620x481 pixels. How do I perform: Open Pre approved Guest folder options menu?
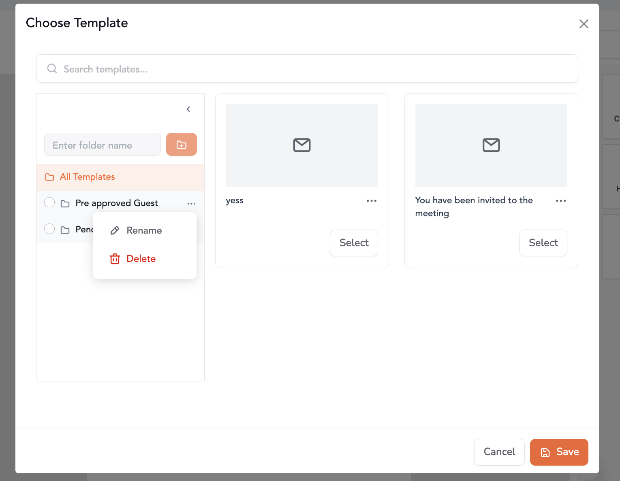coord(191,204)
